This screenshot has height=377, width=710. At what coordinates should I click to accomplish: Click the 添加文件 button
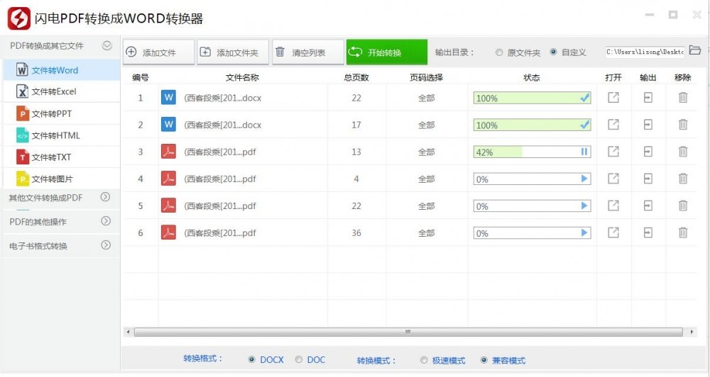pos(158,52)
